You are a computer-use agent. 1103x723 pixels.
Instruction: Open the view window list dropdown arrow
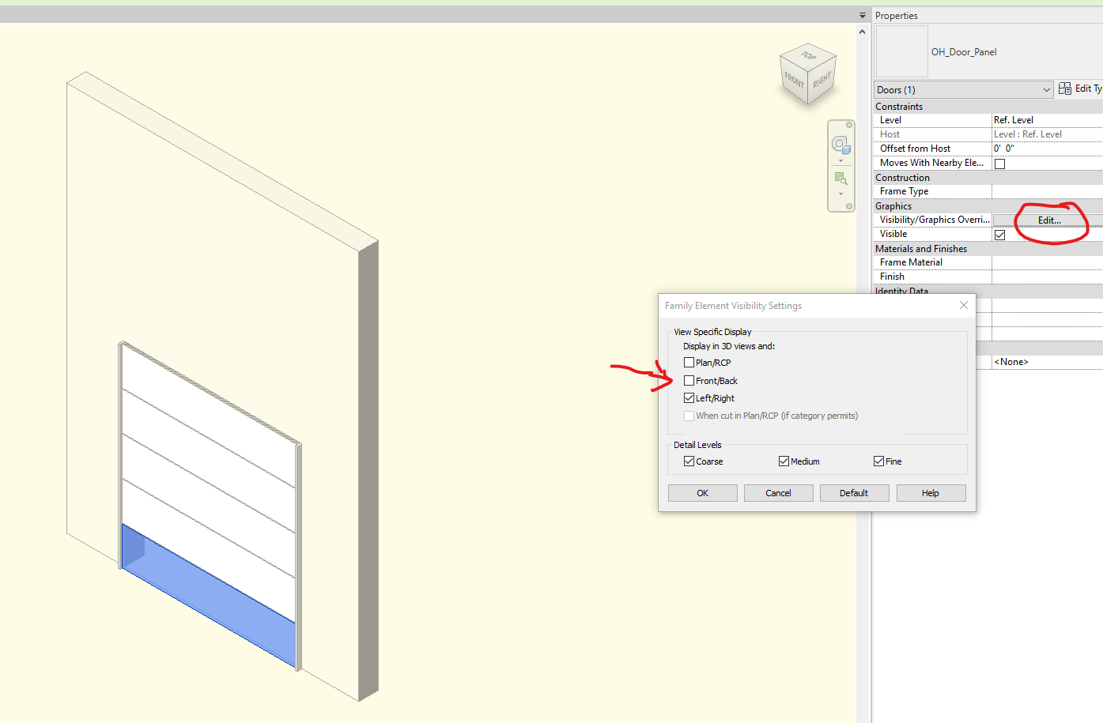coord(863,15)
